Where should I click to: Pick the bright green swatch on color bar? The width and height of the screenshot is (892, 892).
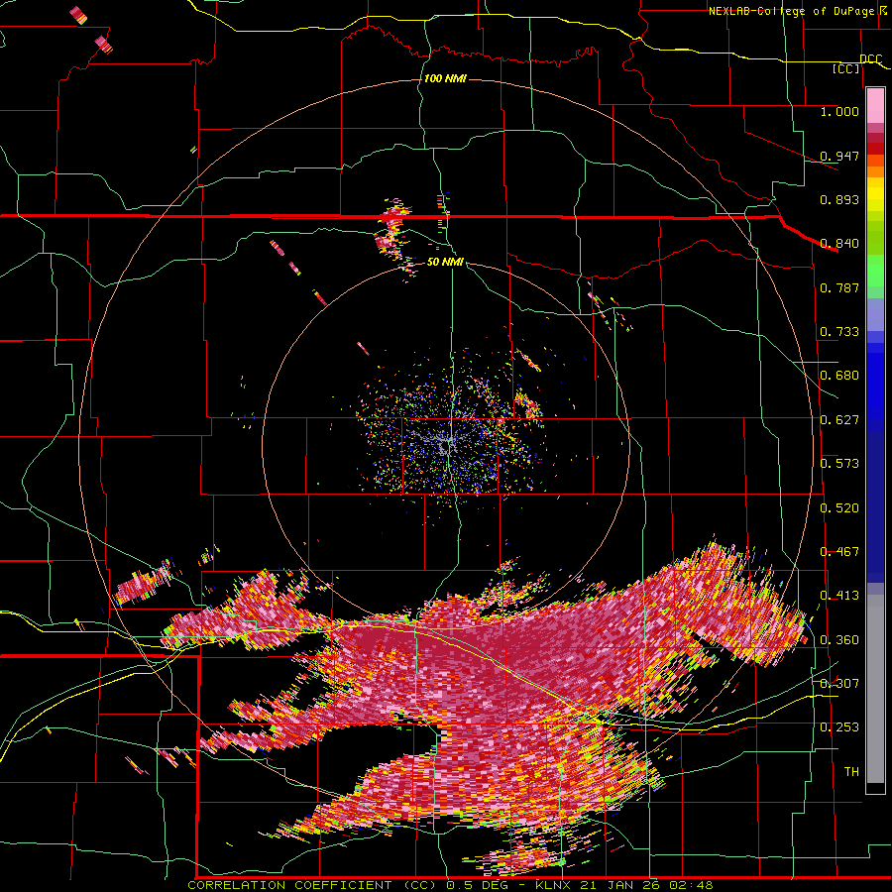pyautogui.click(x=875, y=271)
